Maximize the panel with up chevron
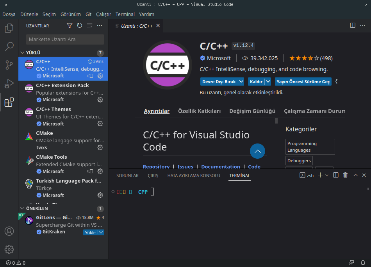371x267 pixels. (x=355, y=175)
